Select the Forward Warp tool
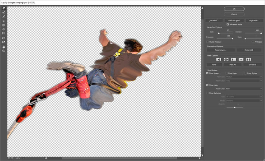The height and width of the screenshot is (161, 265). coord(4,8)
